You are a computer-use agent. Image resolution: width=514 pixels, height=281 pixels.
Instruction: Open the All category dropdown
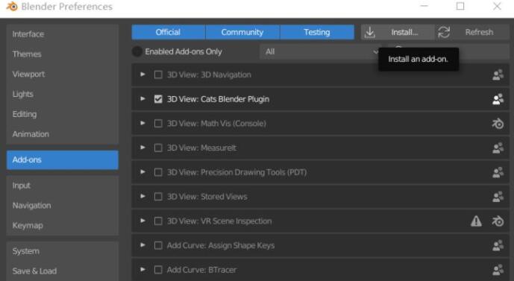[x=321, y=51]
